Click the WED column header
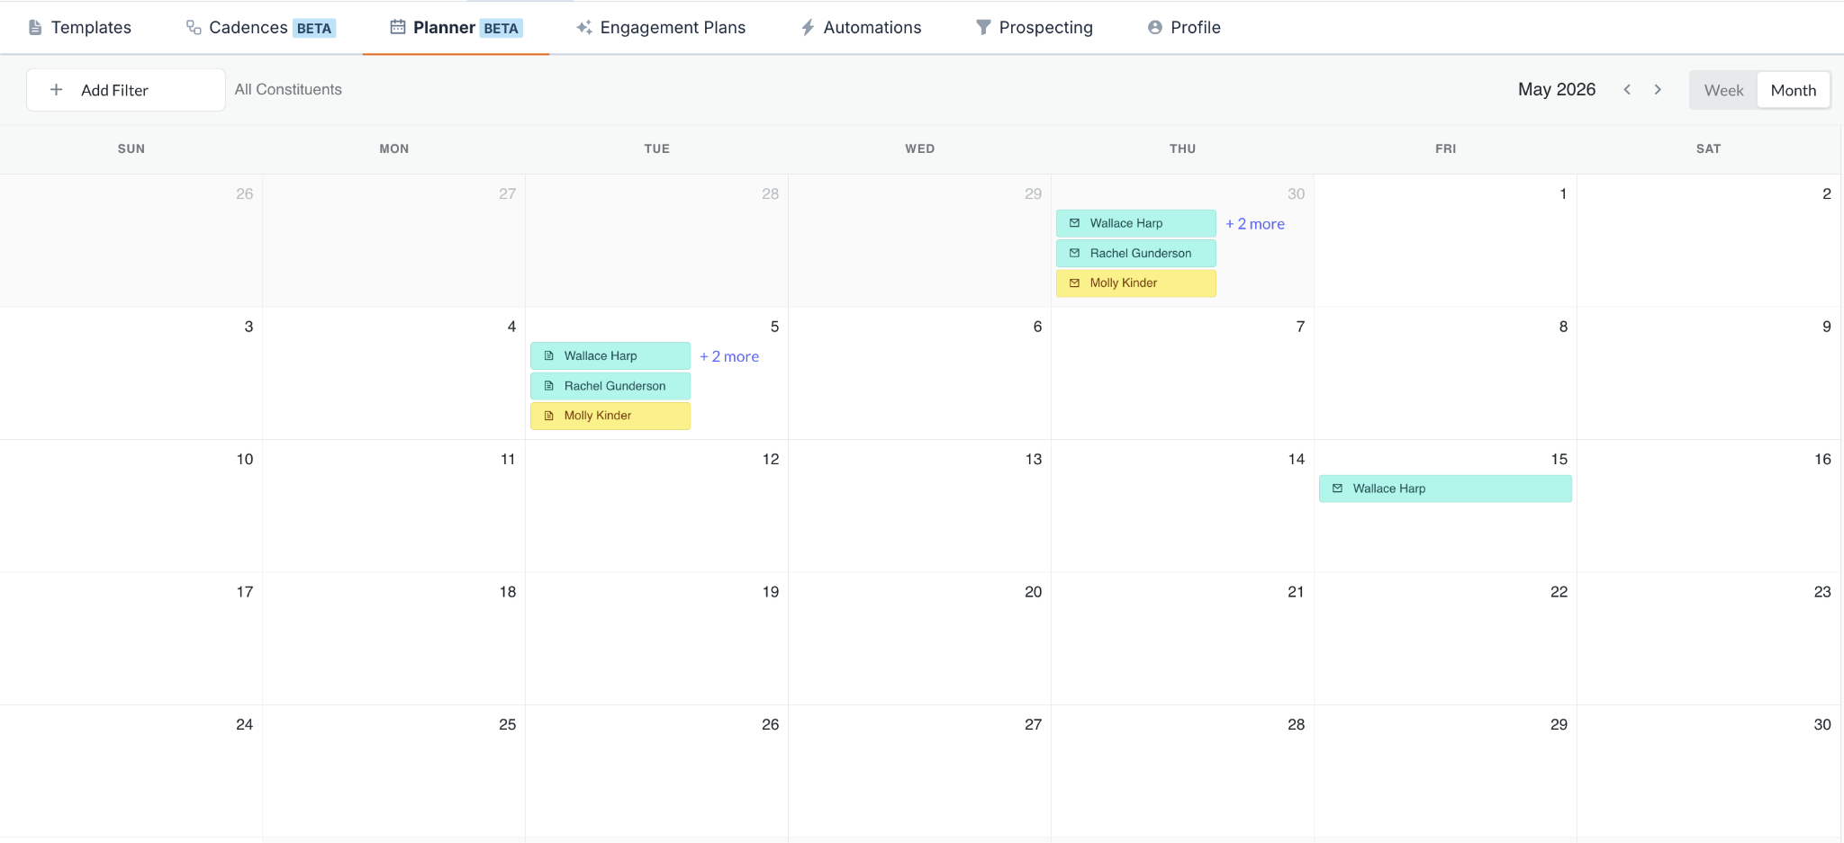Image resolution: width=1844 pixels, height=843 pixels. (x=920, y=149)
